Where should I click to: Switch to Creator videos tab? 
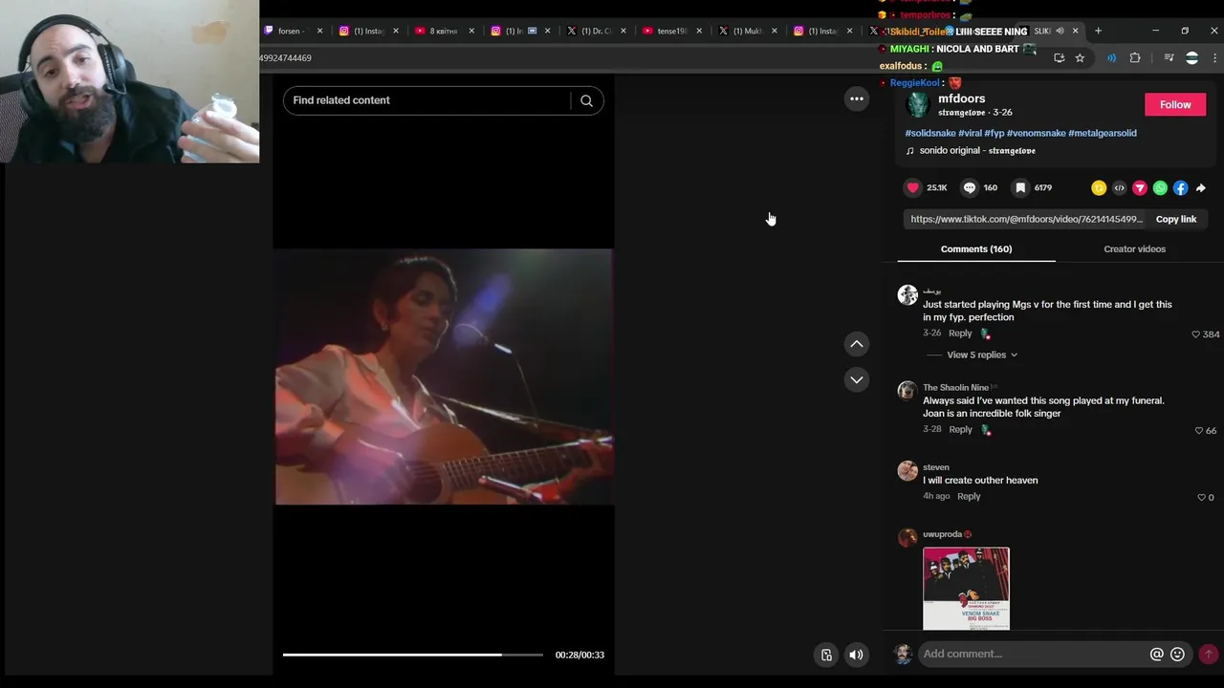[x=1134, y=248]
